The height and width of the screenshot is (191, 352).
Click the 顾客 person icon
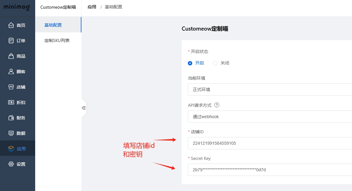(11, 71)
